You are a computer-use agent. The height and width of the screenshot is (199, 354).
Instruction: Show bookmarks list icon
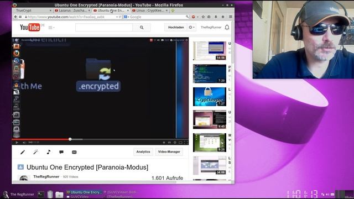(x=209, y=17)
